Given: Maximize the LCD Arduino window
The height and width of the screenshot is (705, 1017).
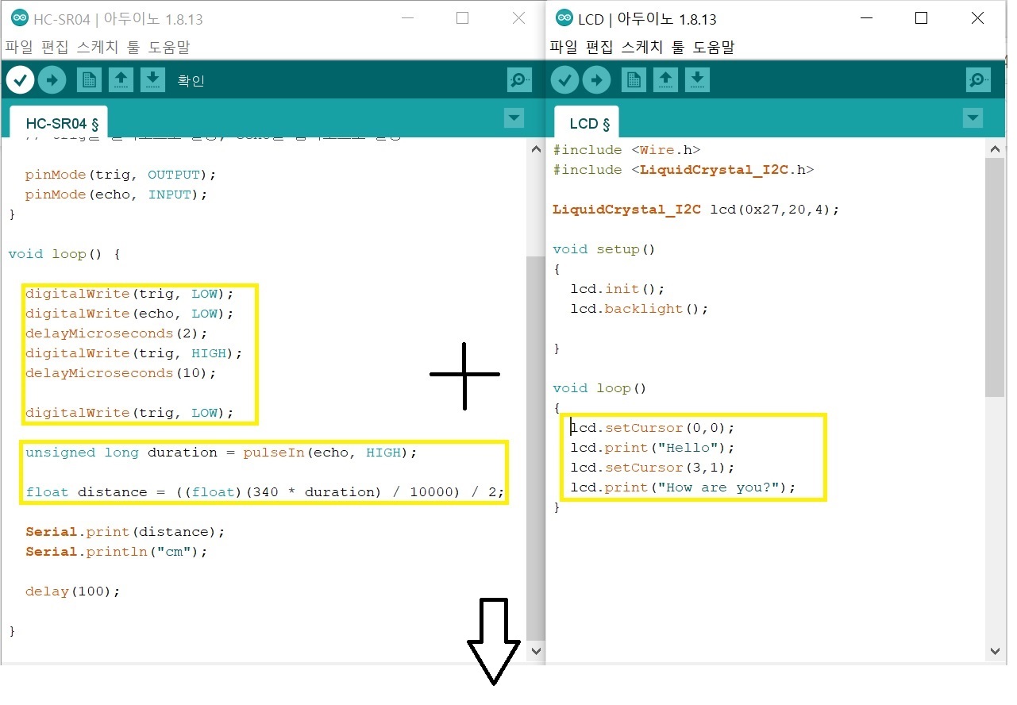Looking at the screenshot, I should (x=921, y=18).
